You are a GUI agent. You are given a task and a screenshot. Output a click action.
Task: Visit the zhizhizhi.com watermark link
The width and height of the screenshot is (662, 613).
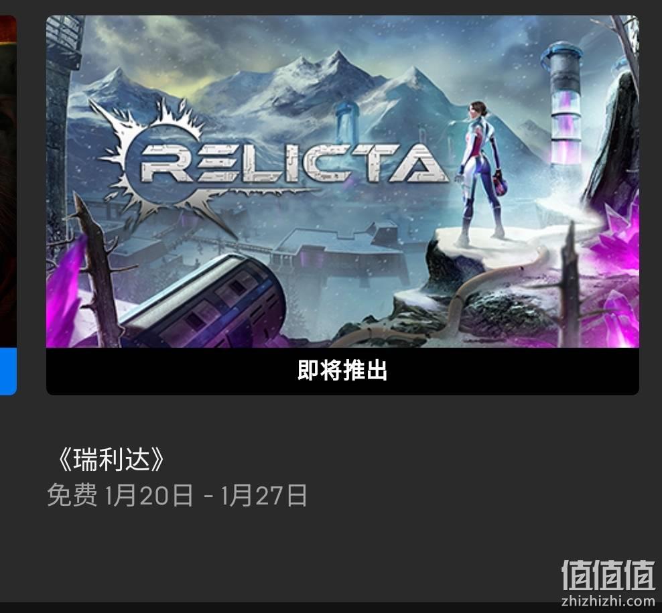608,600
